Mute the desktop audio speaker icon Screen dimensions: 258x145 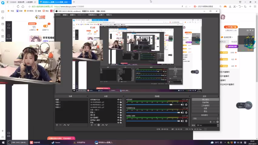coord(182,105)
